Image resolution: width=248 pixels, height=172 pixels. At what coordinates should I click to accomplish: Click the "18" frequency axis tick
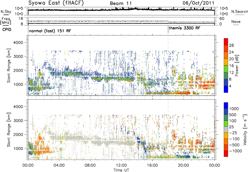21,19
